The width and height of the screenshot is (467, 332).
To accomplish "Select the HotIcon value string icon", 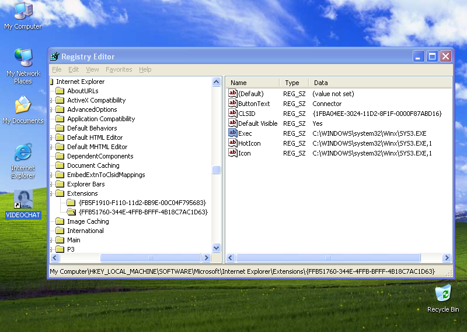I will (x=233, y=143).
